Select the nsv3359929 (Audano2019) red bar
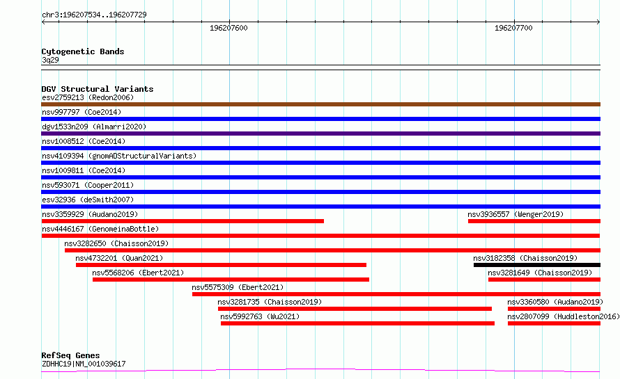Screen dimensions: 620x379 point(183,221)
